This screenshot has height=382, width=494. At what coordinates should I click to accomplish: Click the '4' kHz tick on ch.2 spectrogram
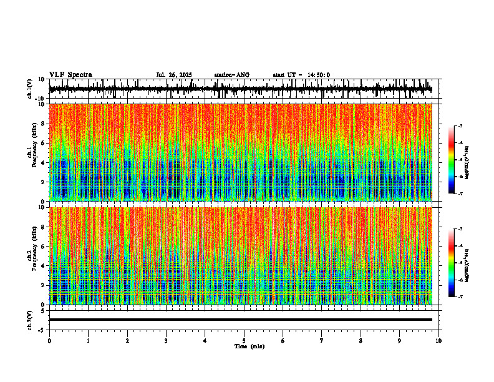44,266
